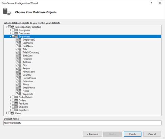Check the Views checkbox
165x139 pixels.
[9, 113]
